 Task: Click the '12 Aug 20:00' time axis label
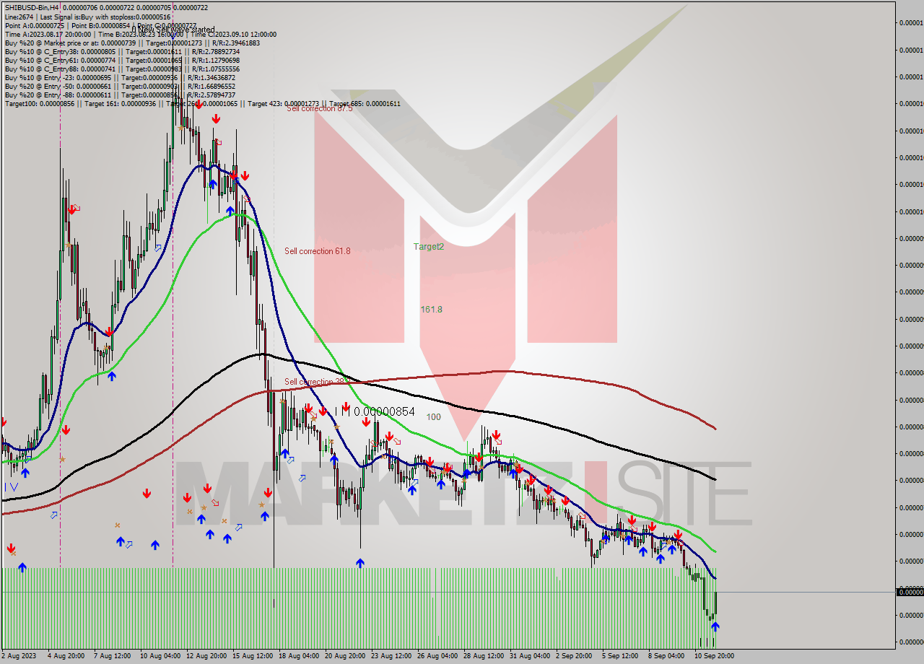[205, 655]
